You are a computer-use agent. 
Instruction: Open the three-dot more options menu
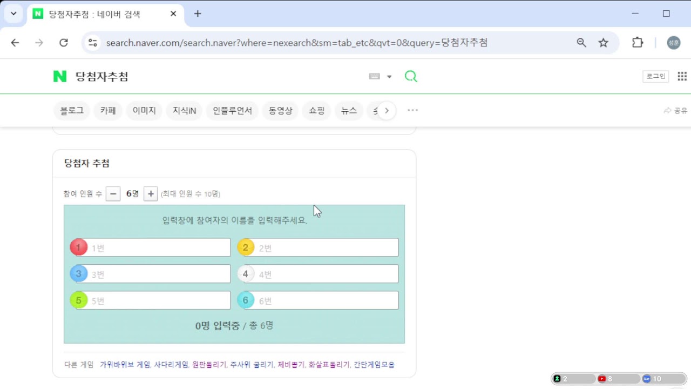(412, 110)
